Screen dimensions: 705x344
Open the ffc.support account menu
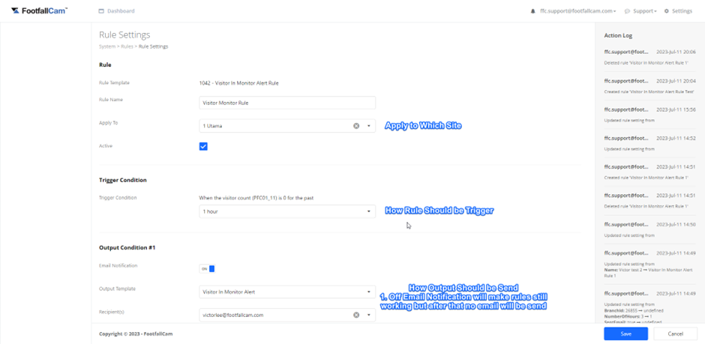coord(577,11)
